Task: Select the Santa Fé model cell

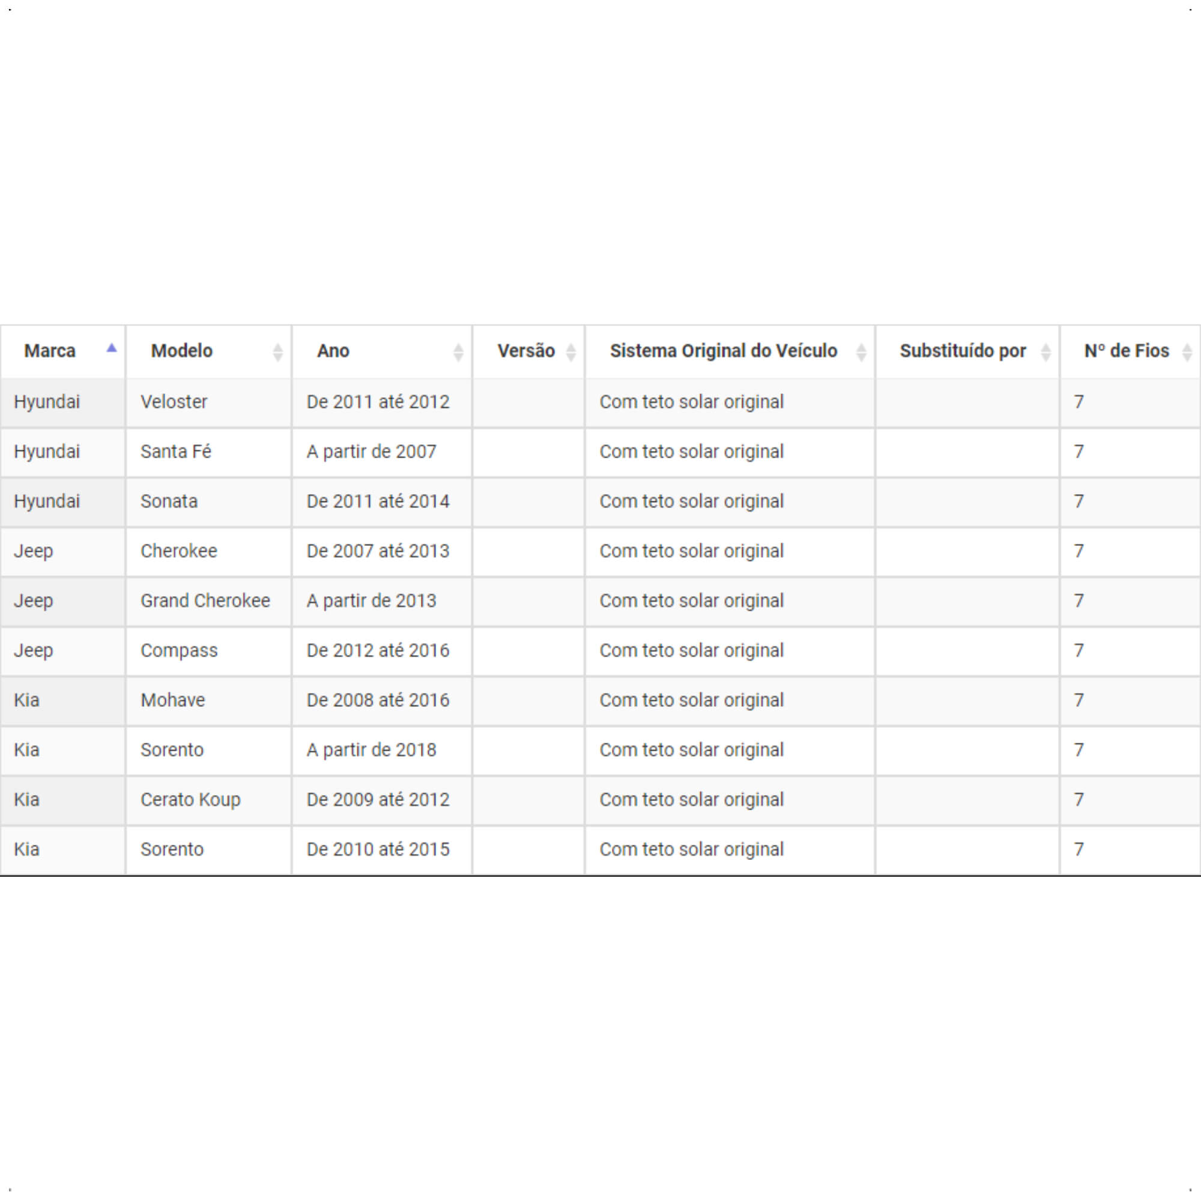Action: pyautogui.click(x=209, y=452)
